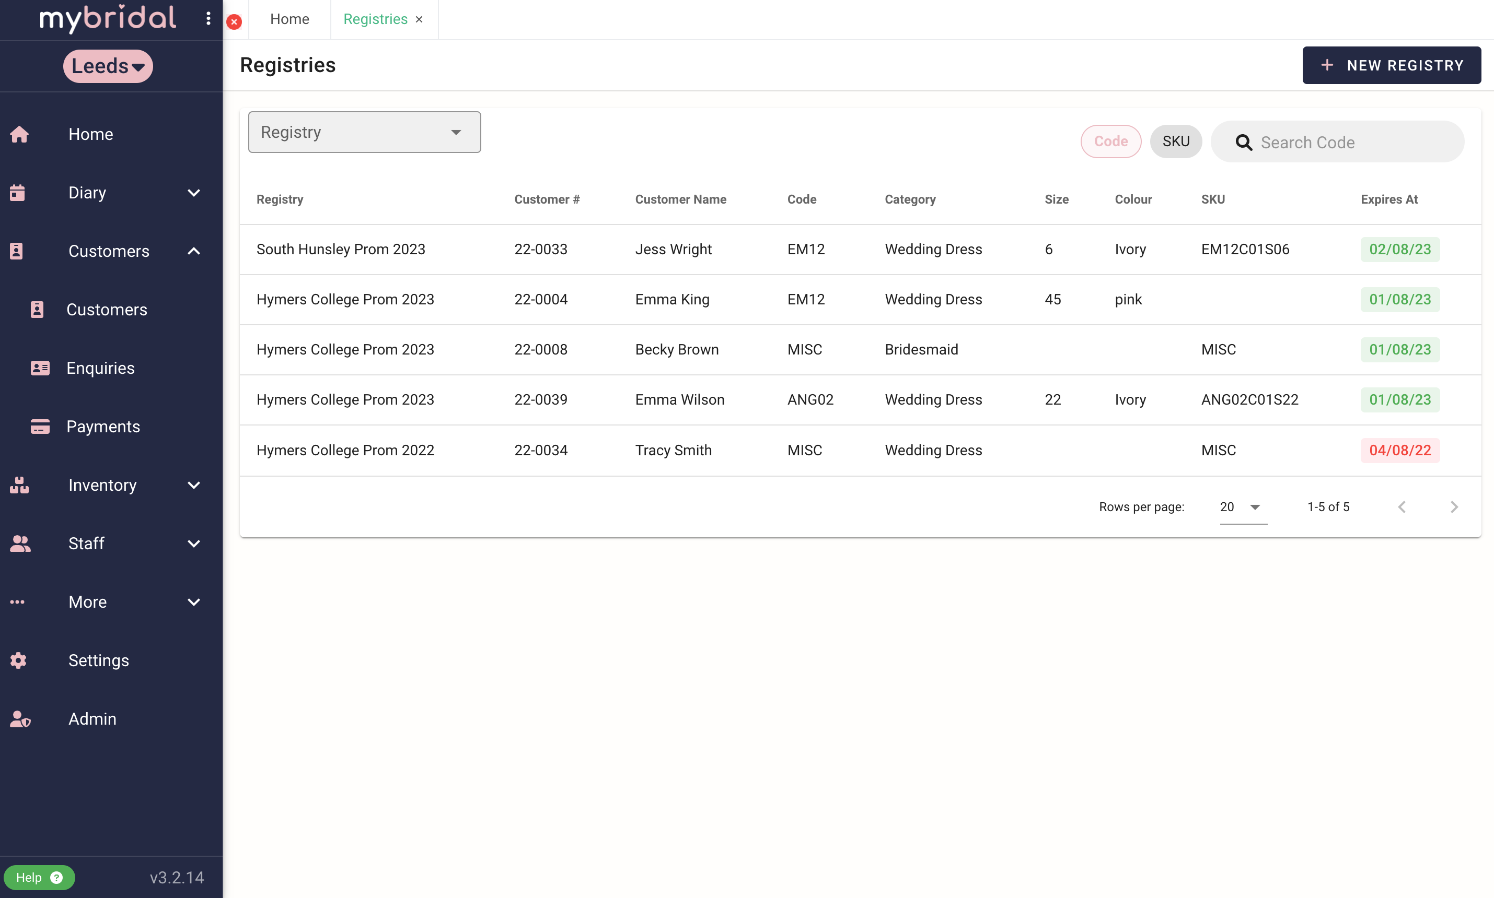Click the Search Code input field
The height and width of the screenshot is (898, 1494).
pyautogui.click(x=1337, y=141)
